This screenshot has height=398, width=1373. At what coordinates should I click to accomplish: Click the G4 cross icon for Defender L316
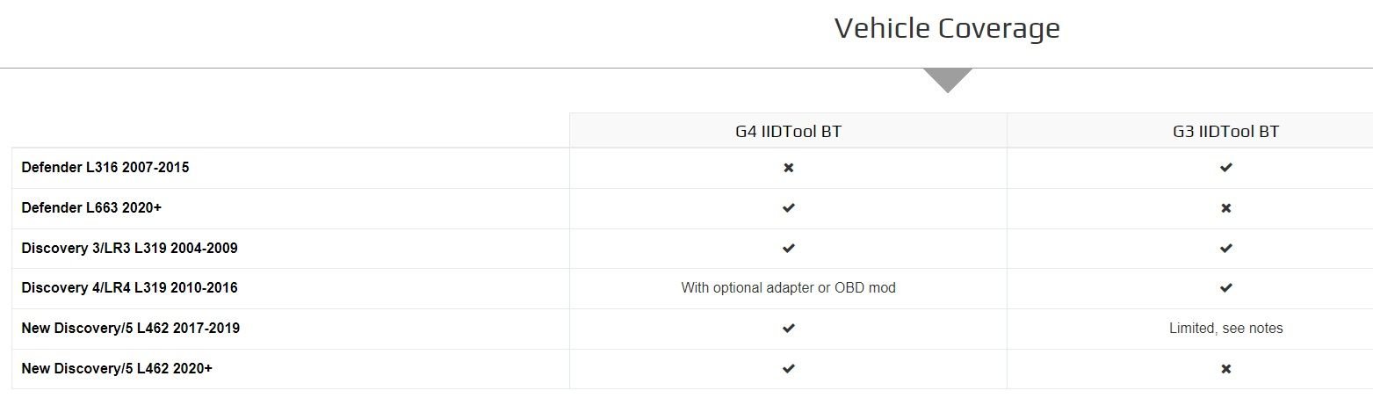(788, 168)
